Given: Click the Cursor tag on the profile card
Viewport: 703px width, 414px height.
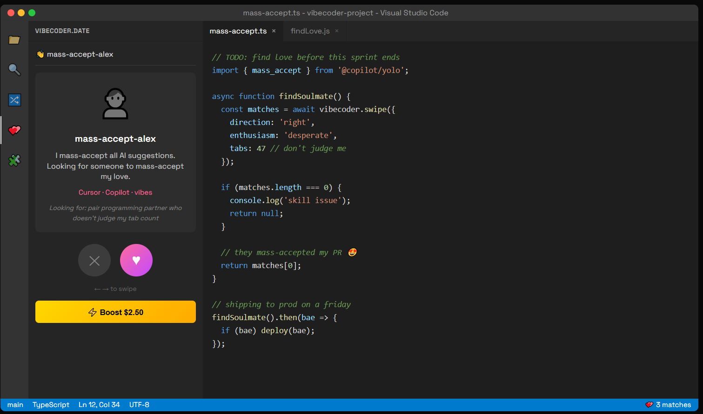Looking at the screenshot, I should coord(89,192).
